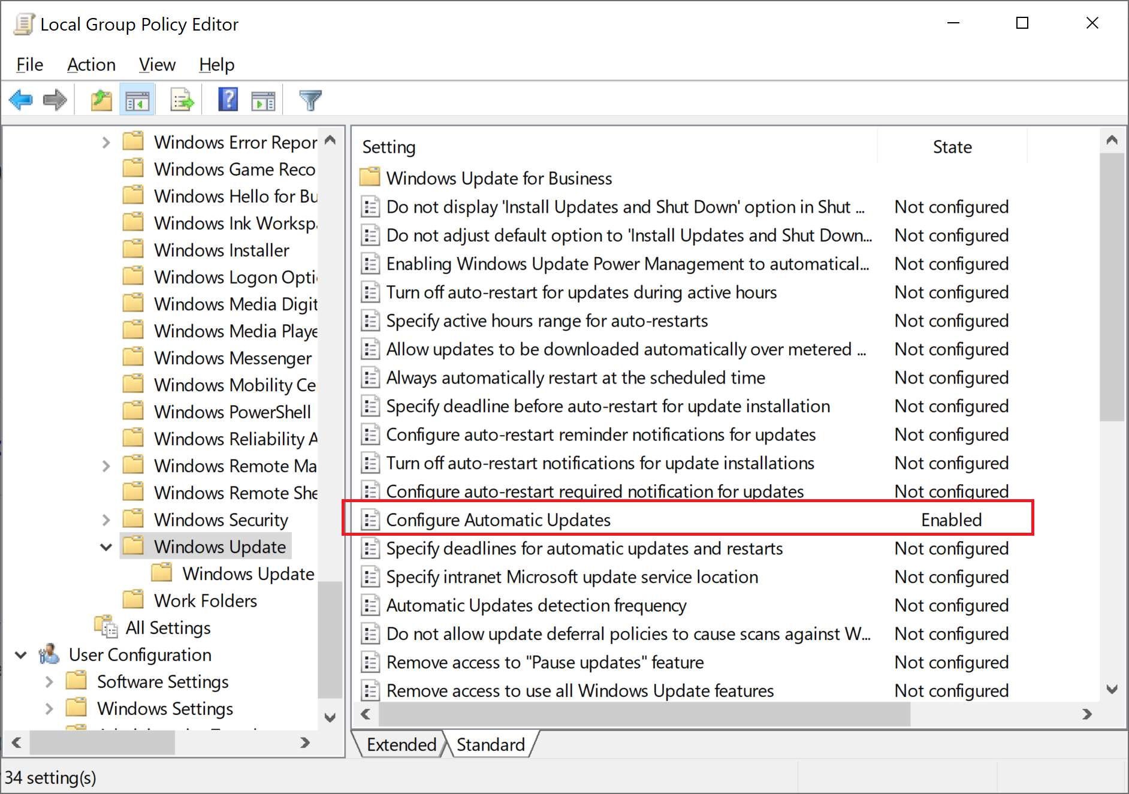The image size is (1129, 794).
Task: Expand the Windows Error Reporting node
Action: tap(106, 143)
